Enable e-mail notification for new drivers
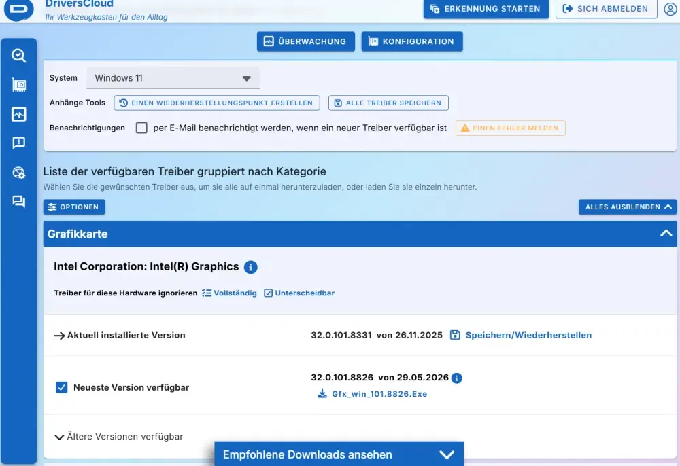This screenshot has width=680, height=466. [x=141, y=128]
